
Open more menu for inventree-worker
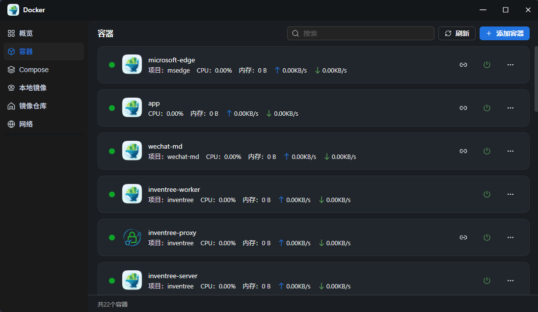point(511,194)
